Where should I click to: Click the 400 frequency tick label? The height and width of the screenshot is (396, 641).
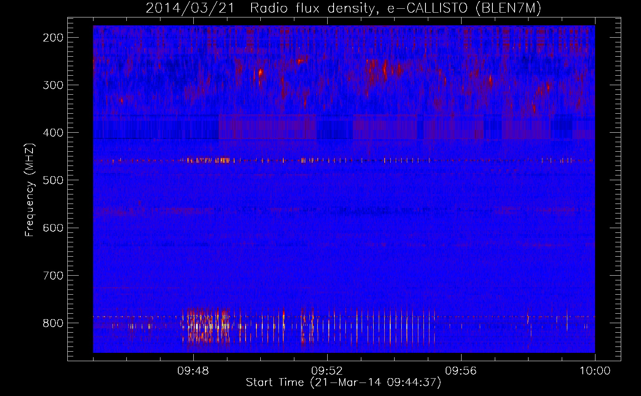pos(53,133)
